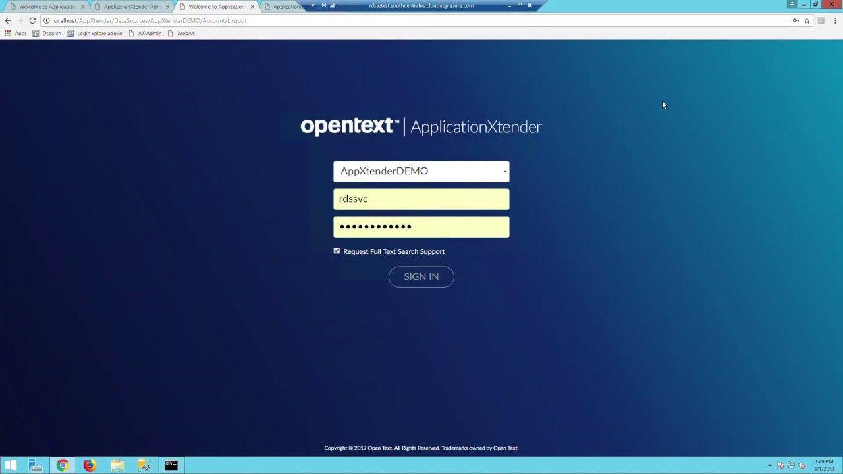Close the first Welcome to Application tab
This screenshot has height=474, width=843.
(83, 7)
